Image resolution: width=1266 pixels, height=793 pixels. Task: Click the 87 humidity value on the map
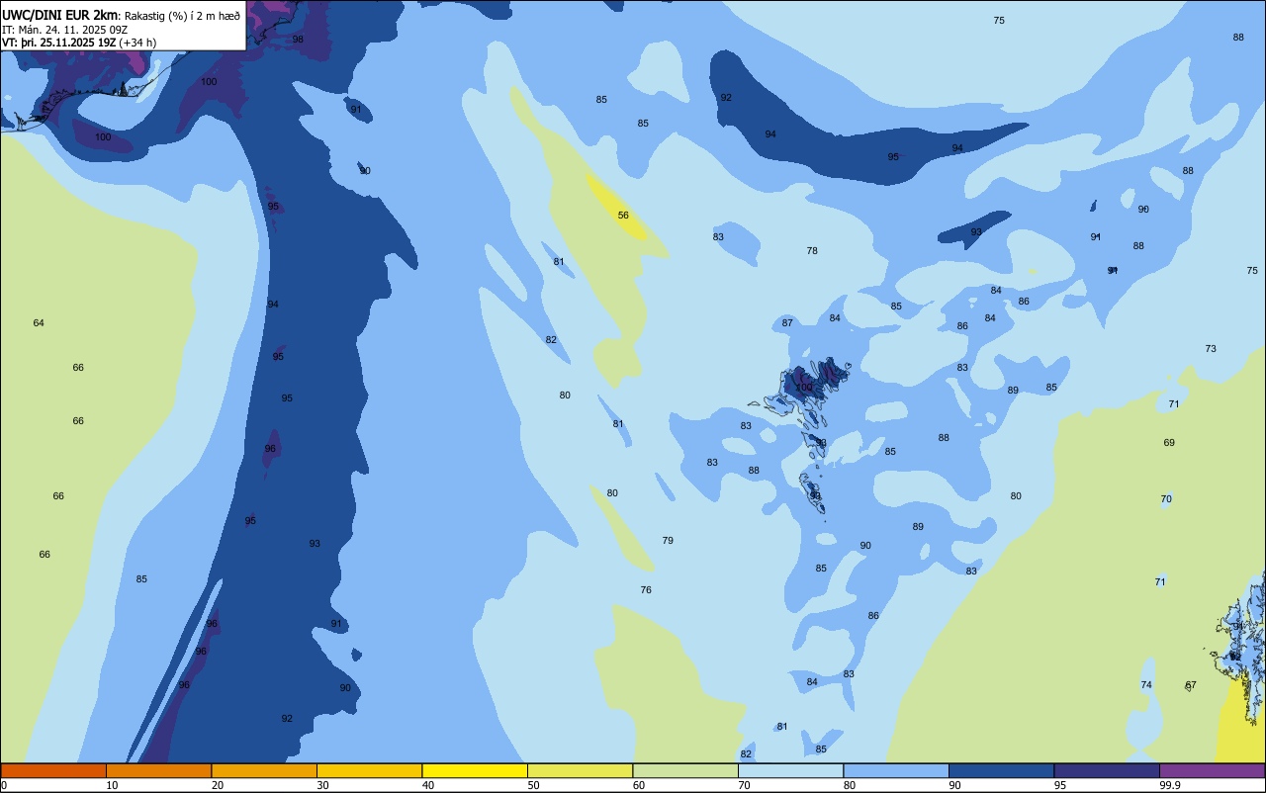point(787,323)
